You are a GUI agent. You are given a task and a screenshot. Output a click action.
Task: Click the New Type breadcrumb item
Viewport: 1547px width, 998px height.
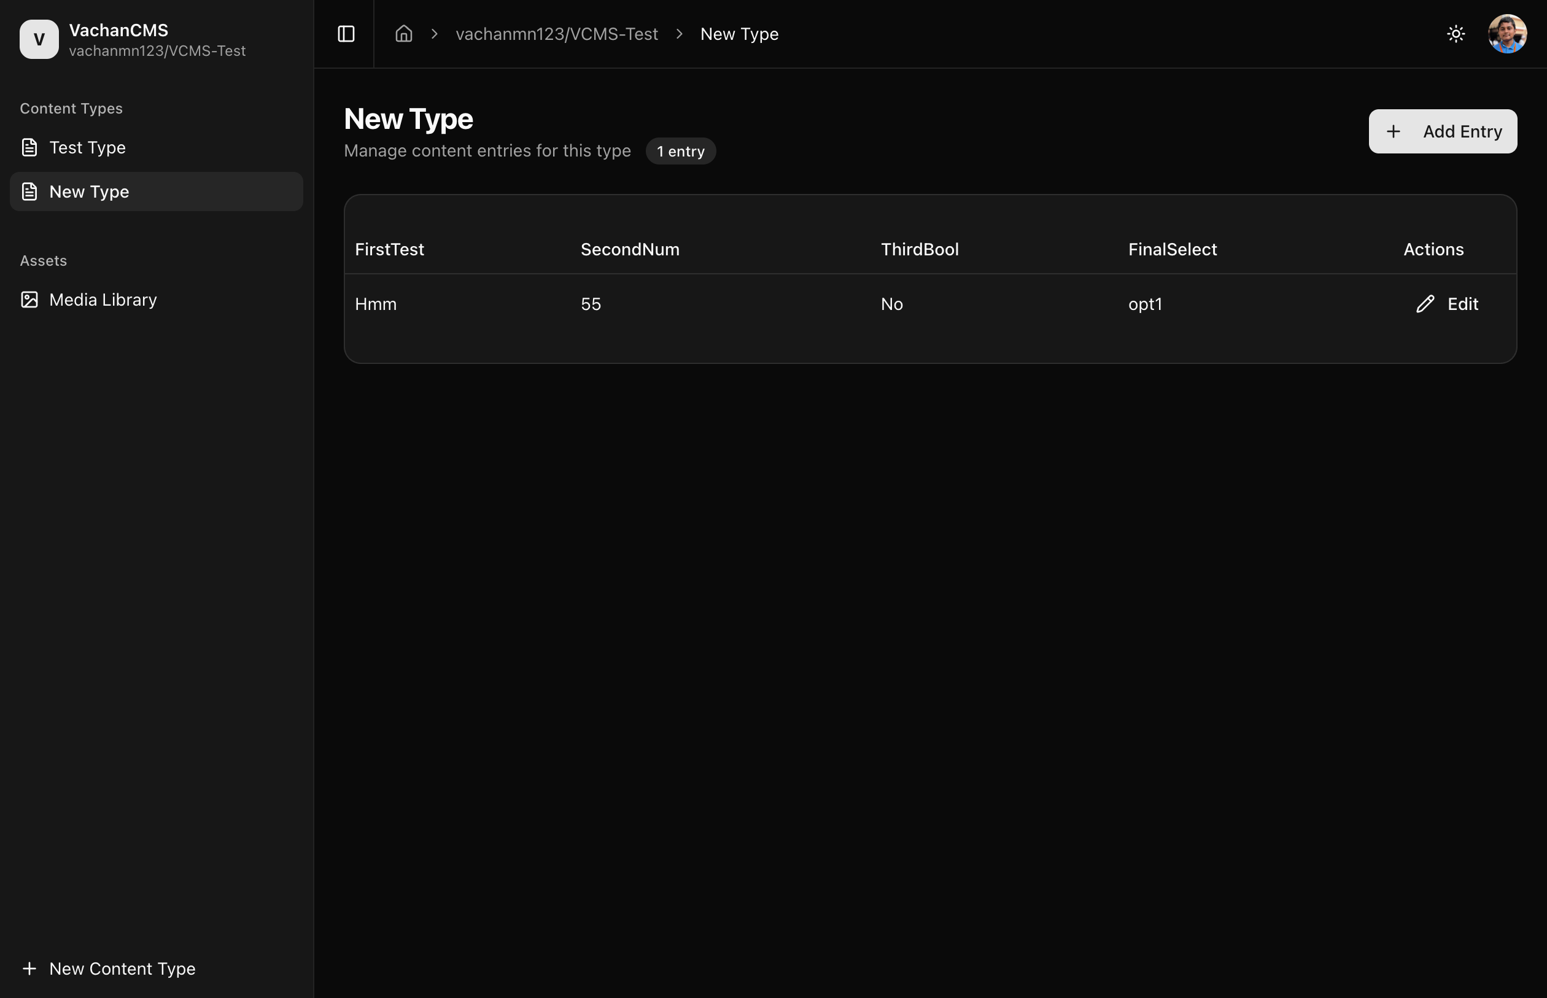739,34
